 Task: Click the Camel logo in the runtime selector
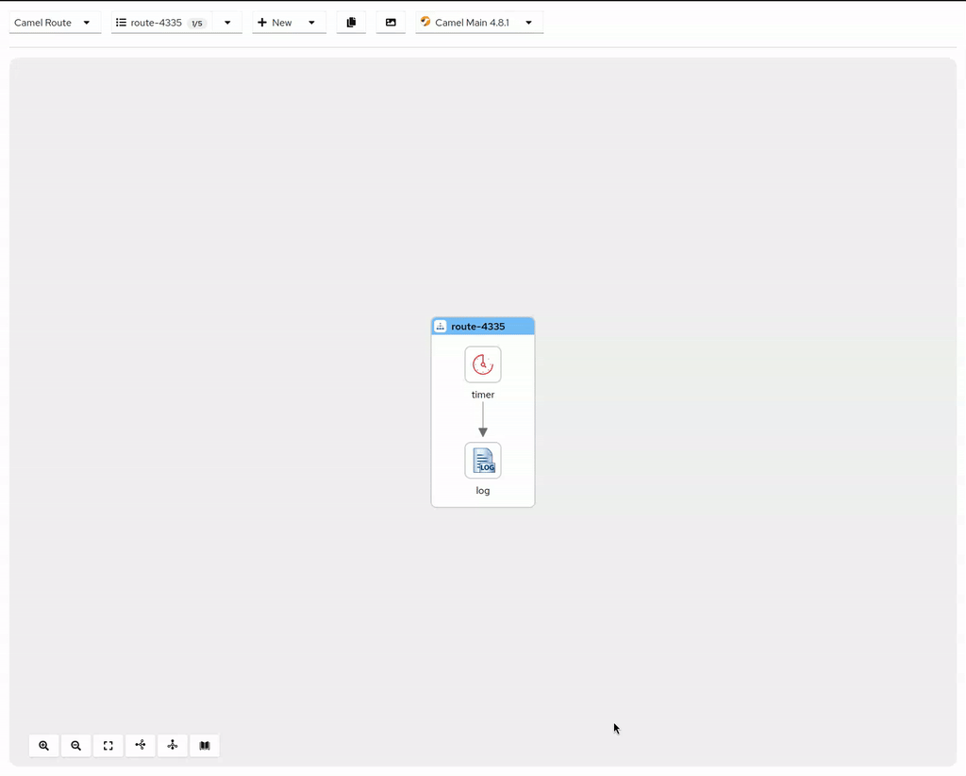[x=425, y=22]
